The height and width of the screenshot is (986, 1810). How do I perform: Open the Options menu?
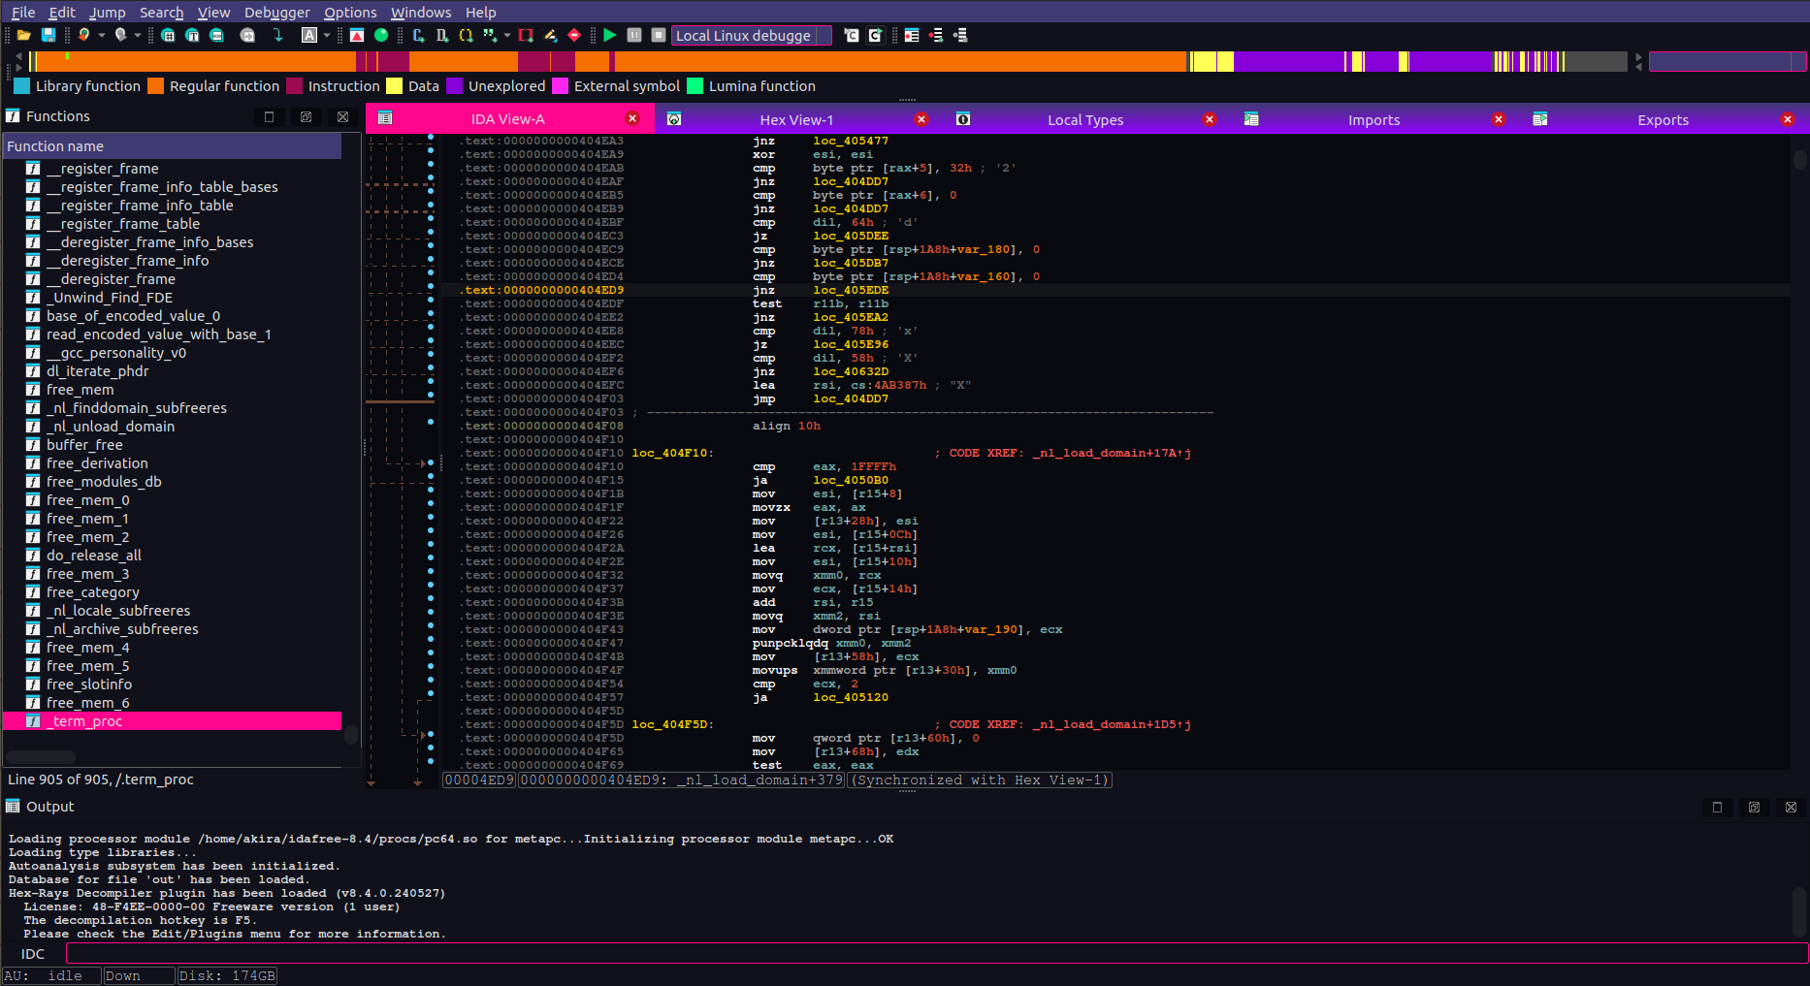350,12
